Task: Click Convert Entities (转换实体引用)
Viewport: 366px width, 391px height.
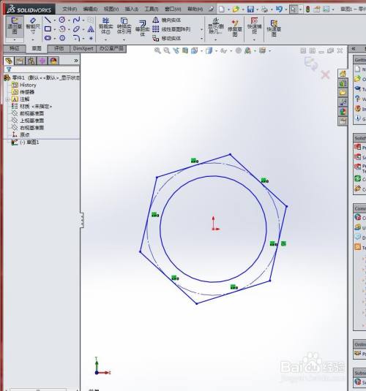Action: pos(124,26)
